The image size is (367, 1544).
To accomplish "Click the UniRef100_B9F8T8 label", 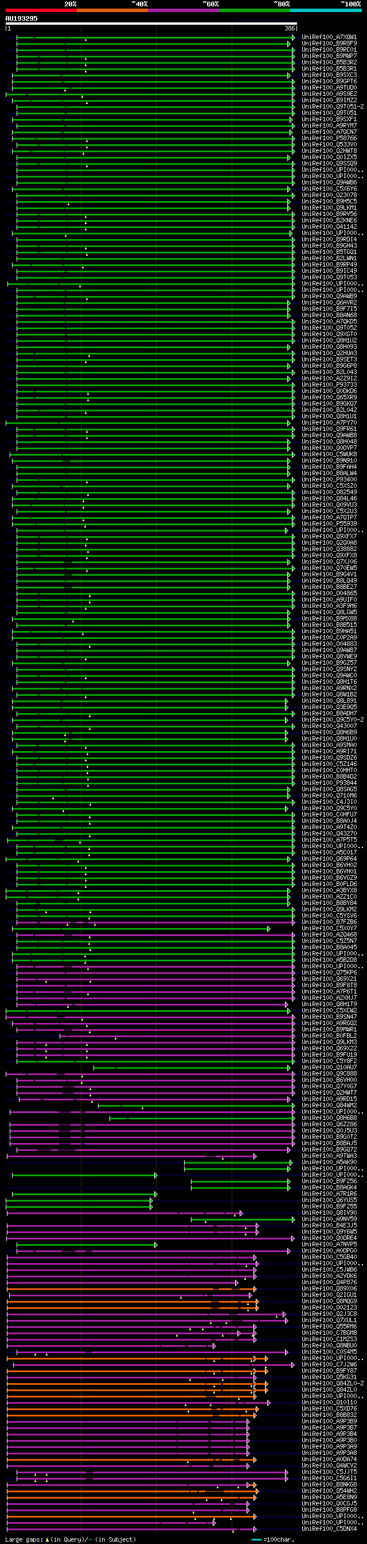I will [x=329, y=985].
